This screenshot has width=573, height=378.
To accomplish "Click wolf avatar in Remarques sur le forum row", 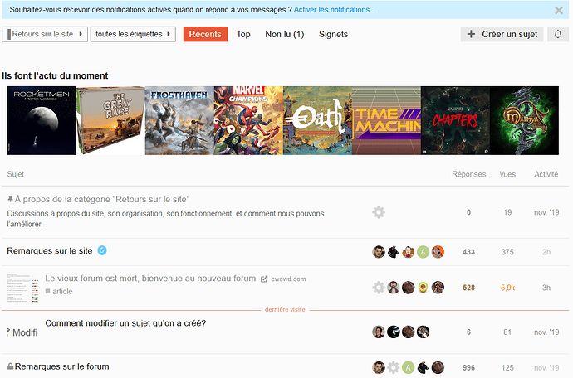I will (x=424, y=368).
